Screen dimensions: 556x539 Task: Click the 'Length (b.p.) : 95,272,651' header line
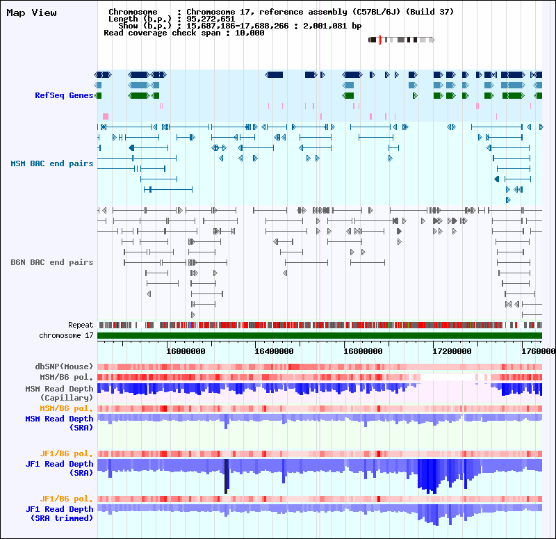172,19
